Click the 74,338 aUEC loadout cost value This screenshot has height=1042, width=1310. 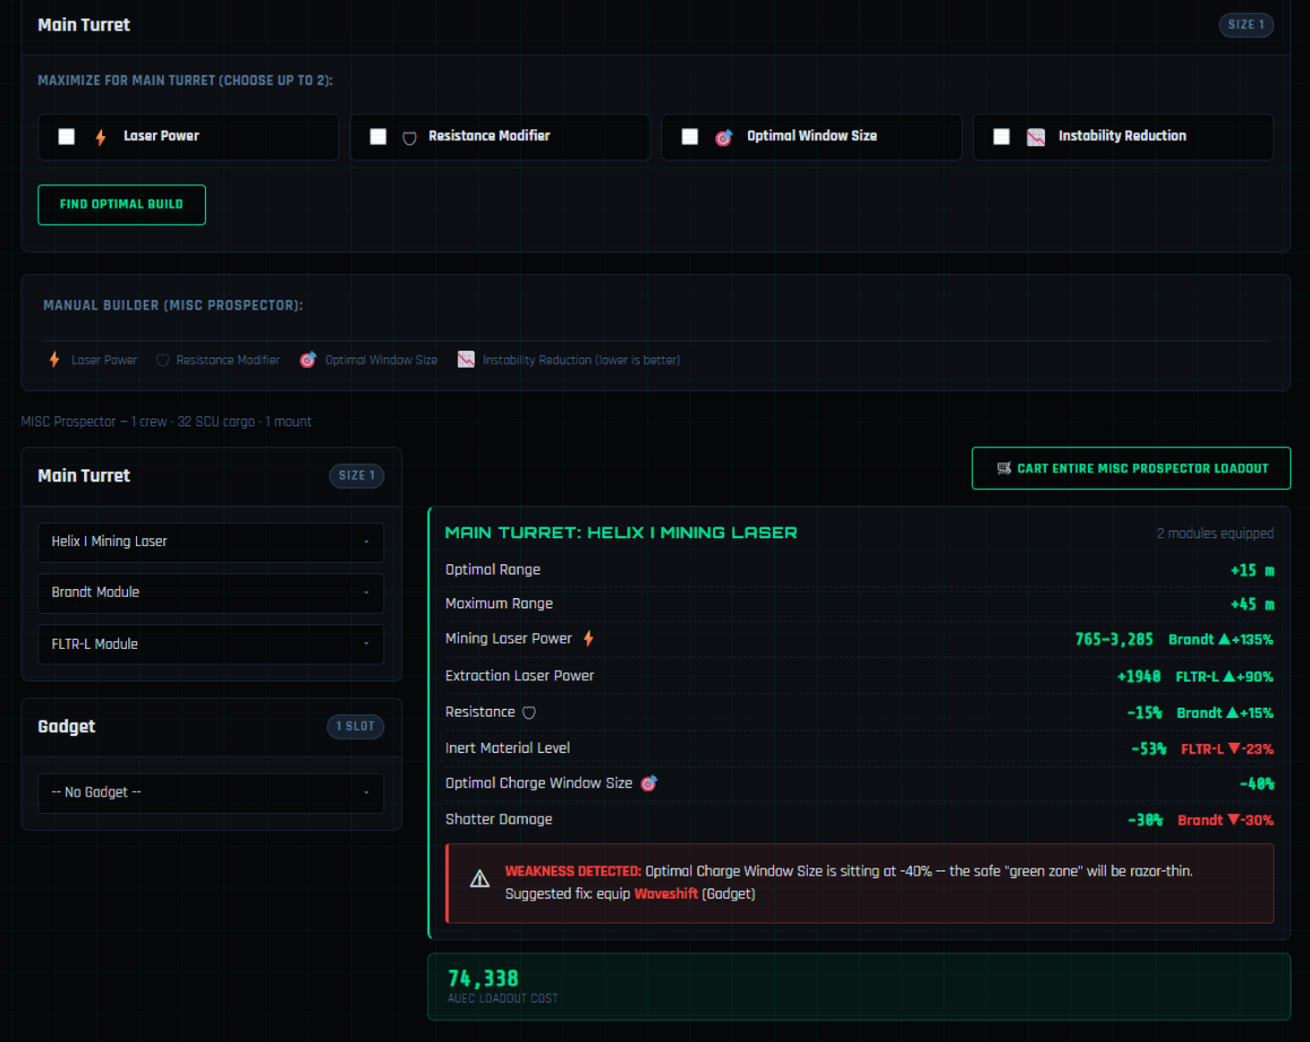[x=483, y=978]
